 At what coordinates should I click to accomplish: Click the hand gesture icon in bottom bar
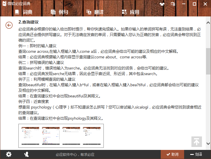point(26,154)
